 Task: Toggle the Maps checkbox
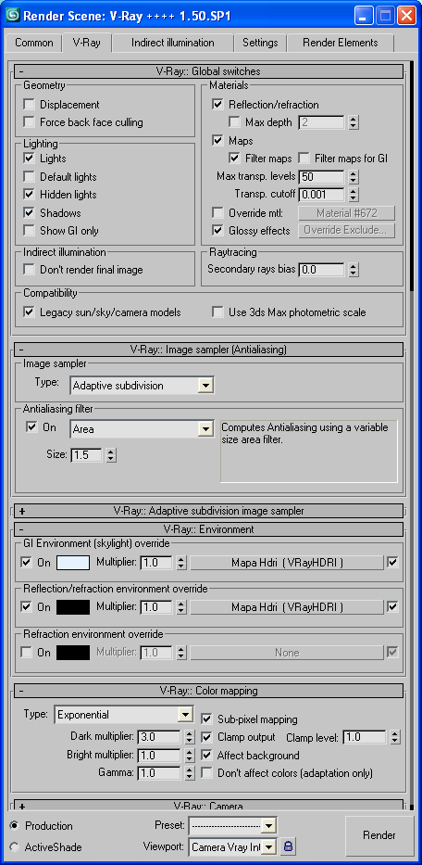pos(217,141)
